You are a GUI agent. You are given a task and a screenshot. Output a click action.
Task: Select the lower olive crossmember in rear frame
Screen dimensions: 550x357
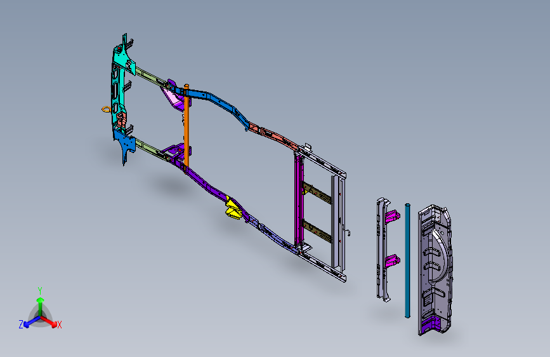pos(317,231)
